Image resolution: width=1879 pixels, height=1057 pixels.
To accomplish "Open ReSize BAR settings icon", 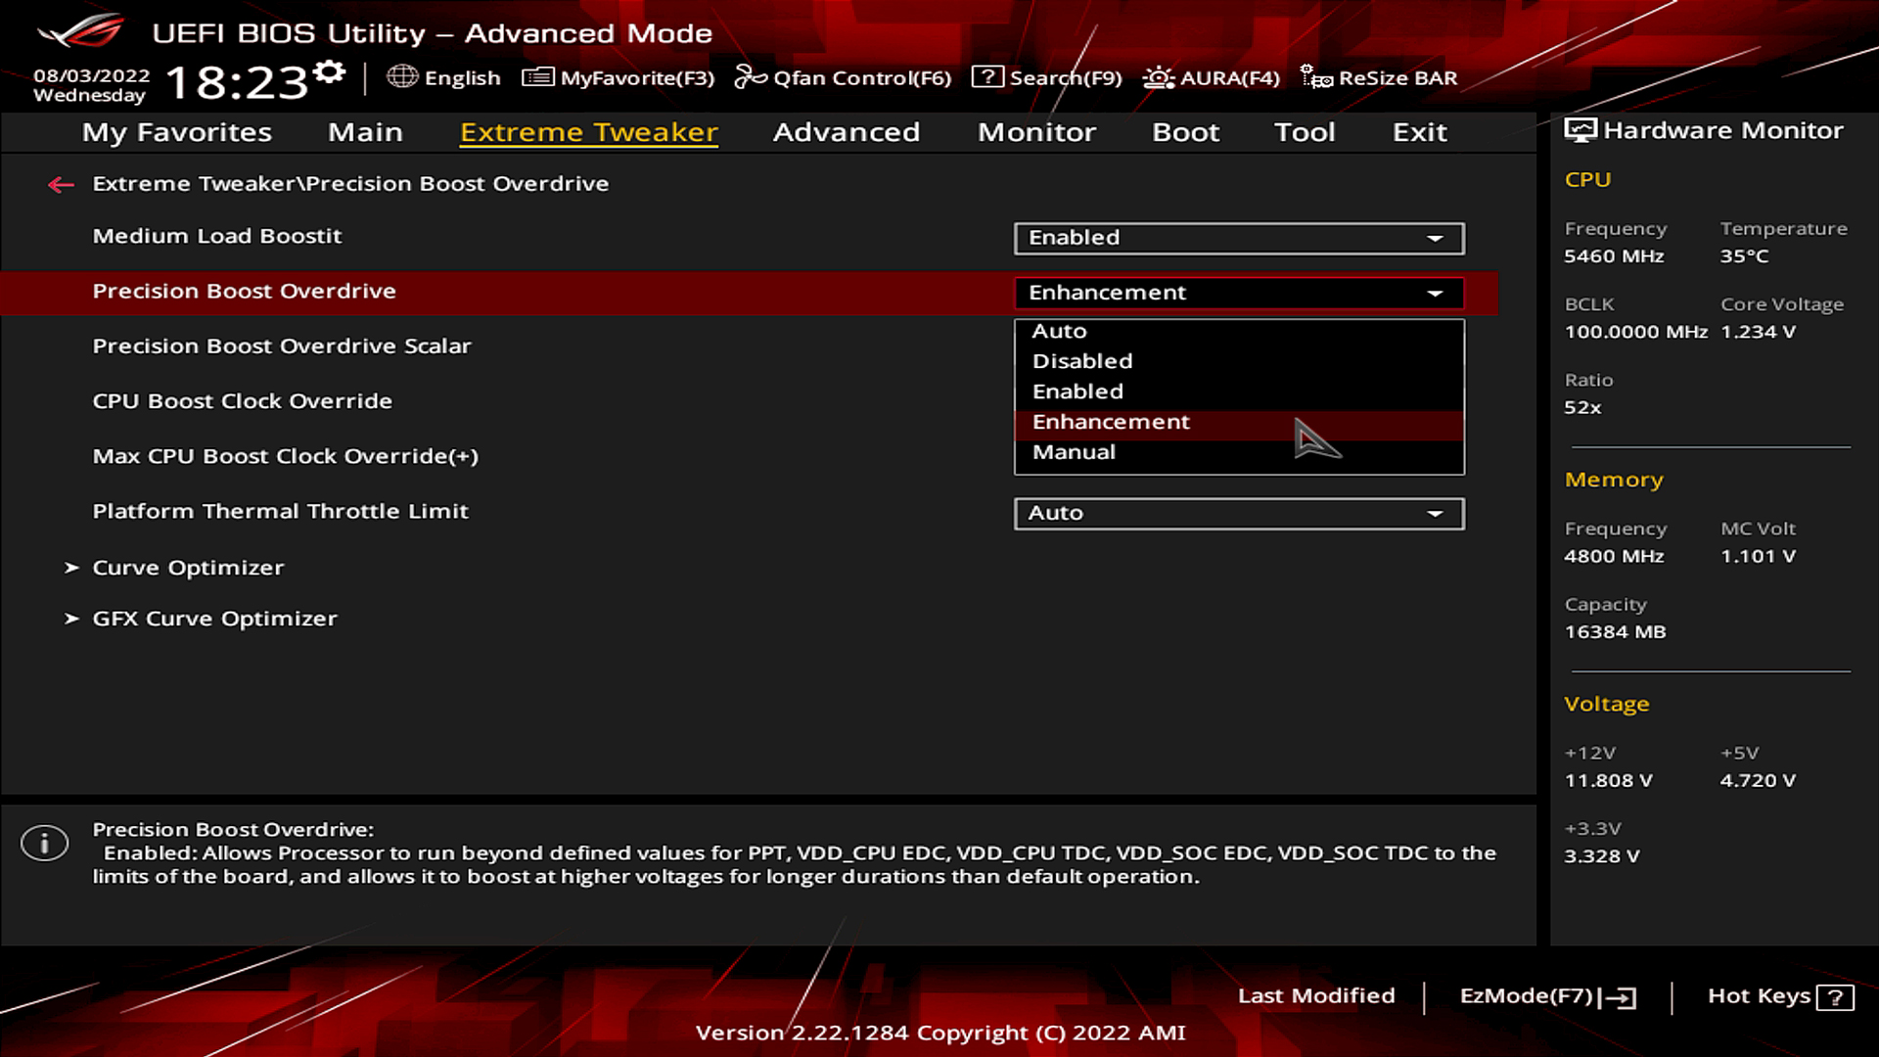I will click(1315, 77).
